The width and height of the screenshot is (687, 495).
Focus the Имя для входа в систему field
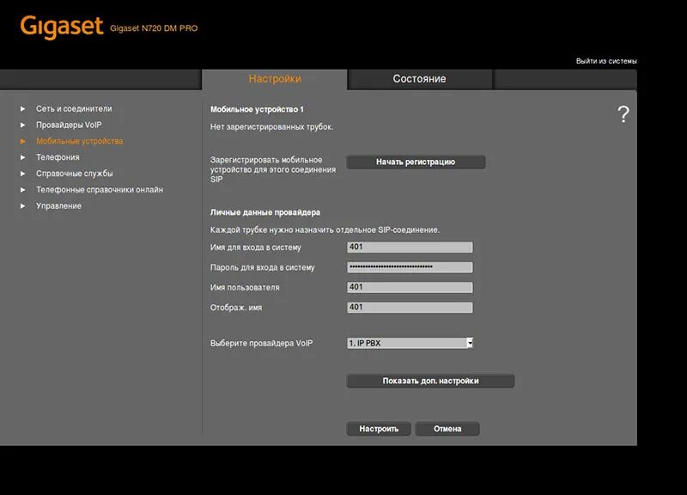tap(410, 247)
